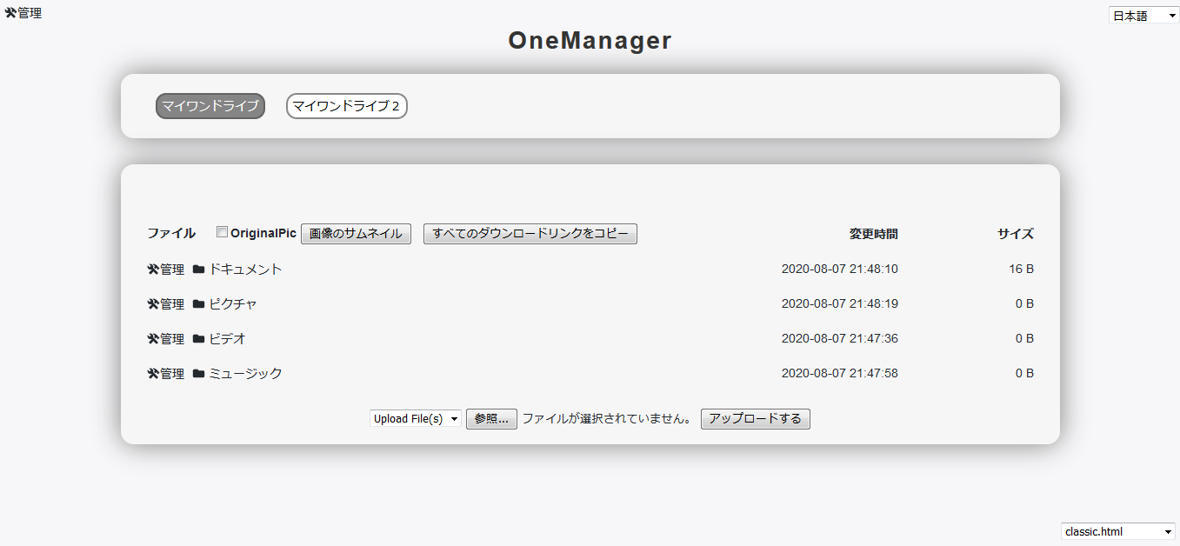The width and height of the screenshot is (1180, 546).
Task: Click the timestamp 2020-08-07 21:48:19
Action: pyautogui.click(x=840, y=304)
